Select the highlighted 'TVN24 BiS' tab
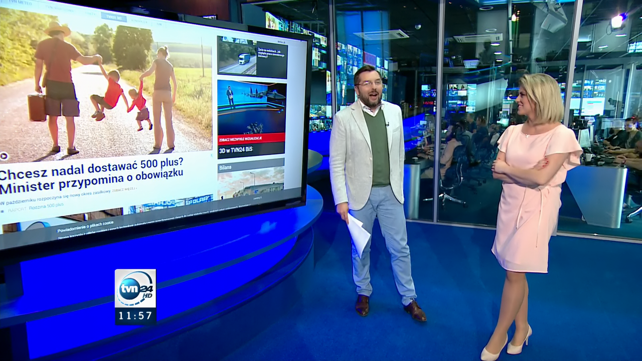The image size is (642, 361). point(114,17)
